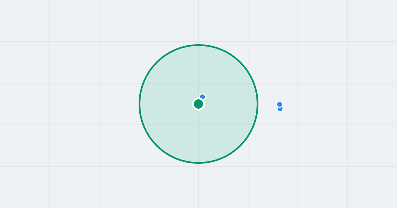Click shaded area midway between center marker and circle's top

198,75
